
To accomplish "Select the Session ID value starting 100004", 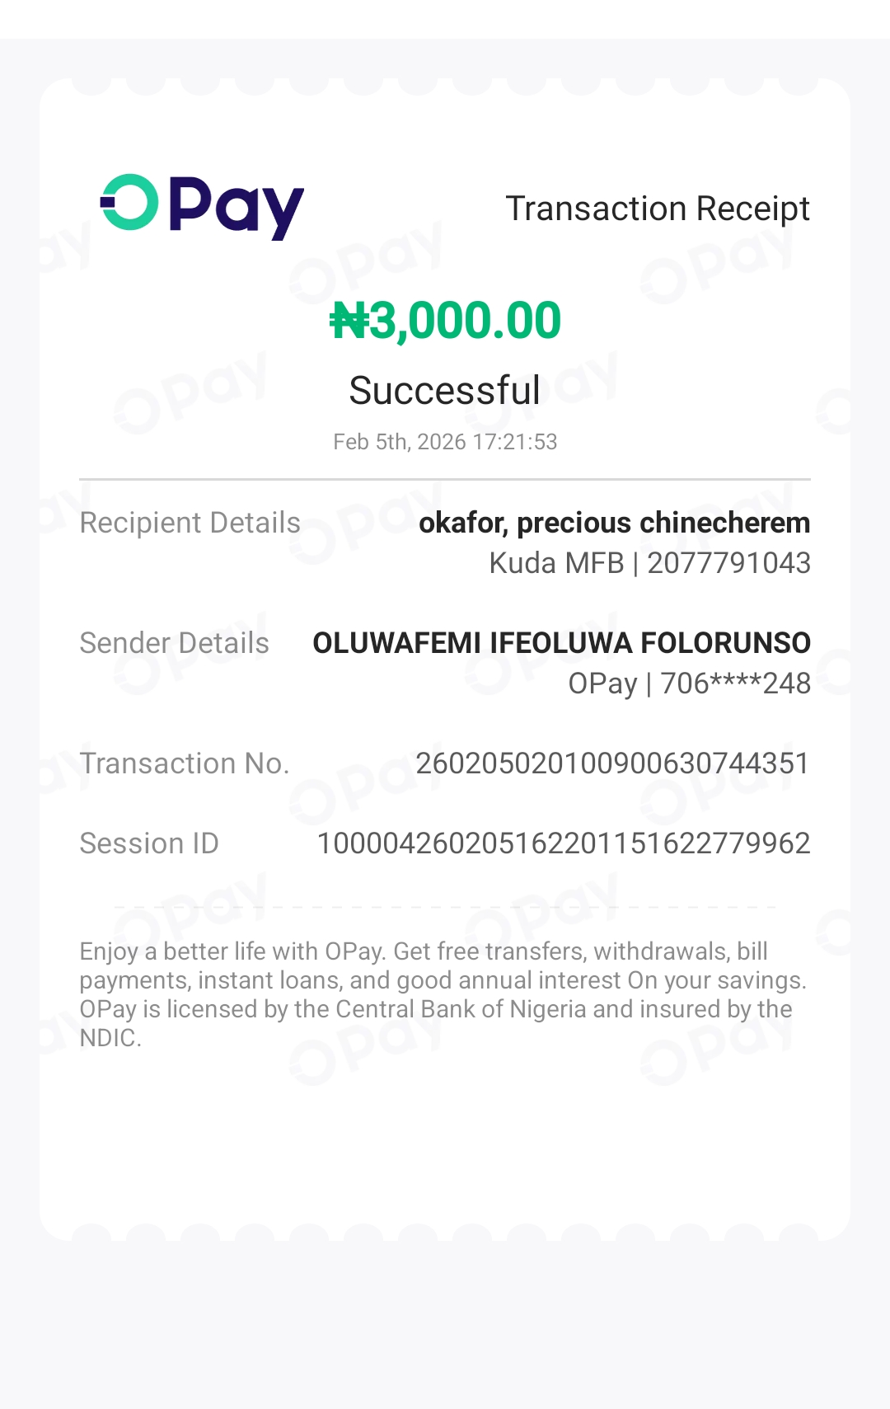I will 564,843.
